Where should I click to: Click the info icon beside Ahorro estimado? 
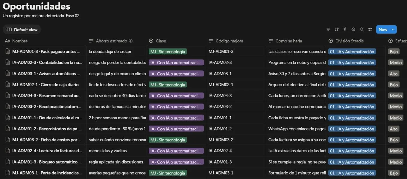pyautogui.click(x=131, y=41)
